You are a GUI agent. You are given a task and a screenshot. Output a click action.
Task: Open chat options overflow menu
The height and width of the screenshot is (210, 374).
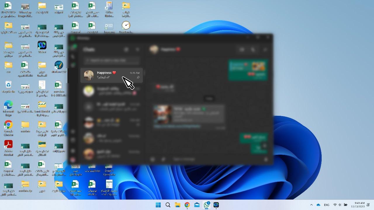[265, 50]
